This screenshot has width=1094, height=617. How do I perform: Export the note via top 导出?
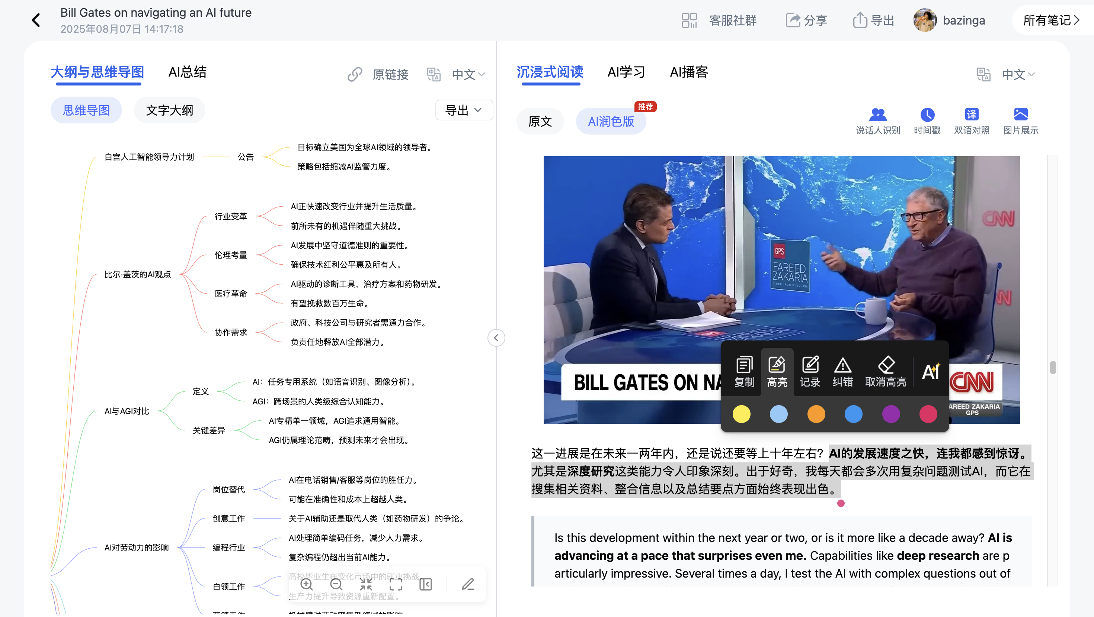(873, 20)
